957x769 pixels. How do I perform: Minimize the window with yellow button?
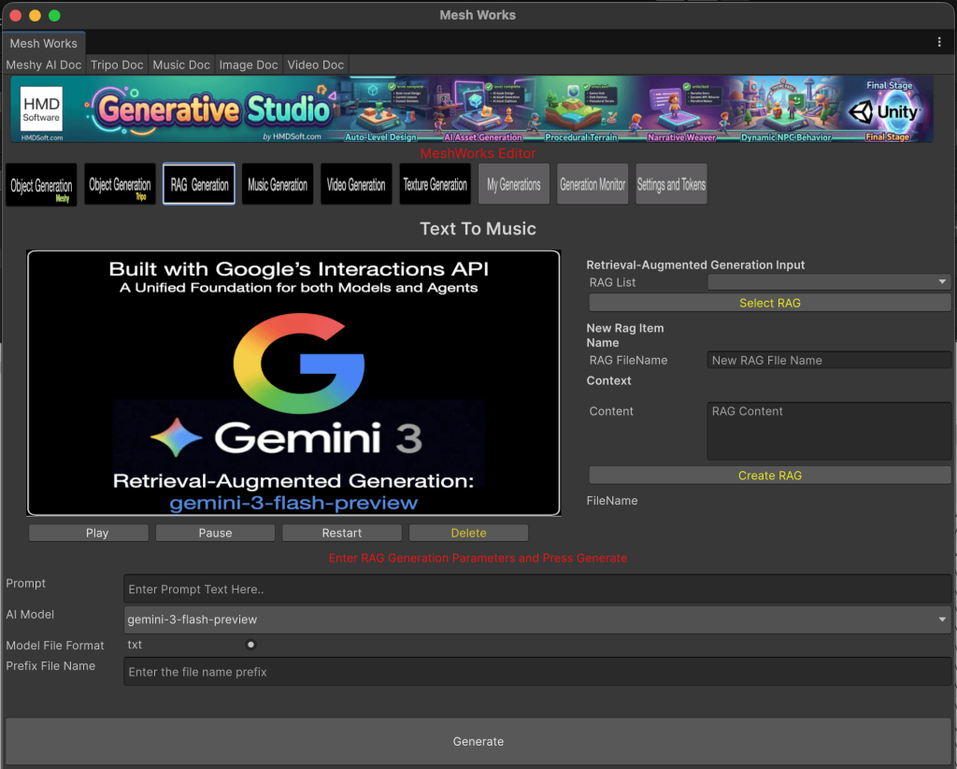(x=36, y=15)
